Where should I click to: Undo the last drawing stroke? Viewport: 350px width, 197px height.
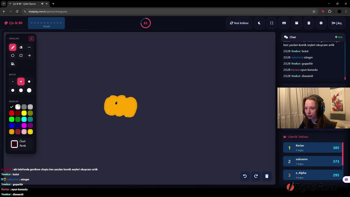[x=245, y=176]
